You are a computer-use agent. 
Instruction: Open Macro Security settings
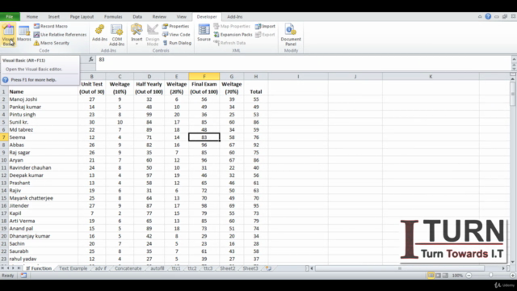(52, 43)
